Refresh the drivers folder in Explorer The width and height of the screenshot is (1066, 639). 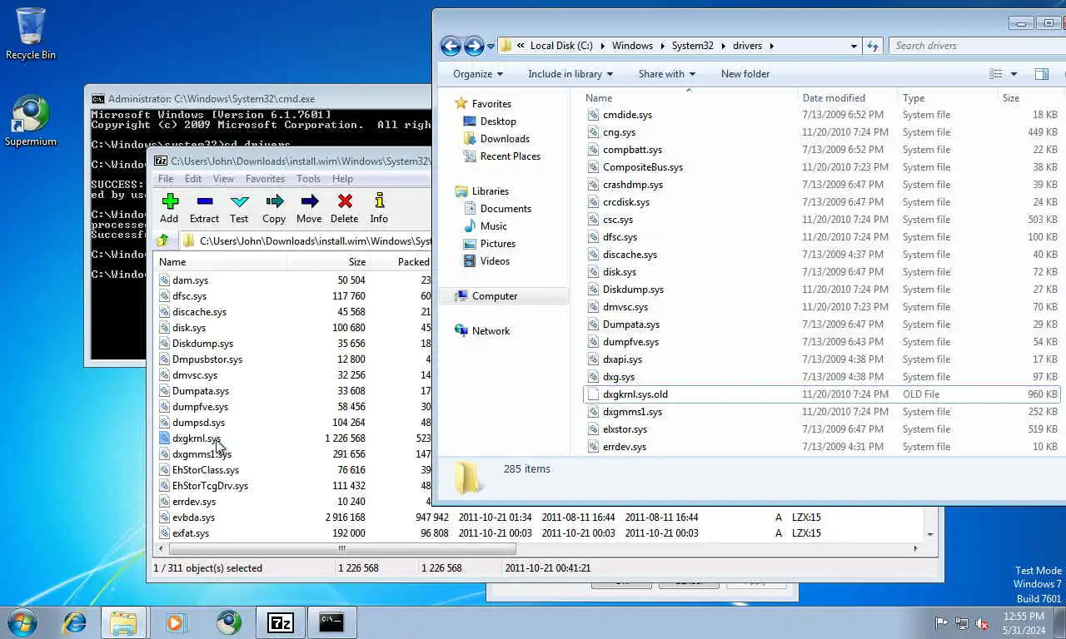[x=873, y=46]
